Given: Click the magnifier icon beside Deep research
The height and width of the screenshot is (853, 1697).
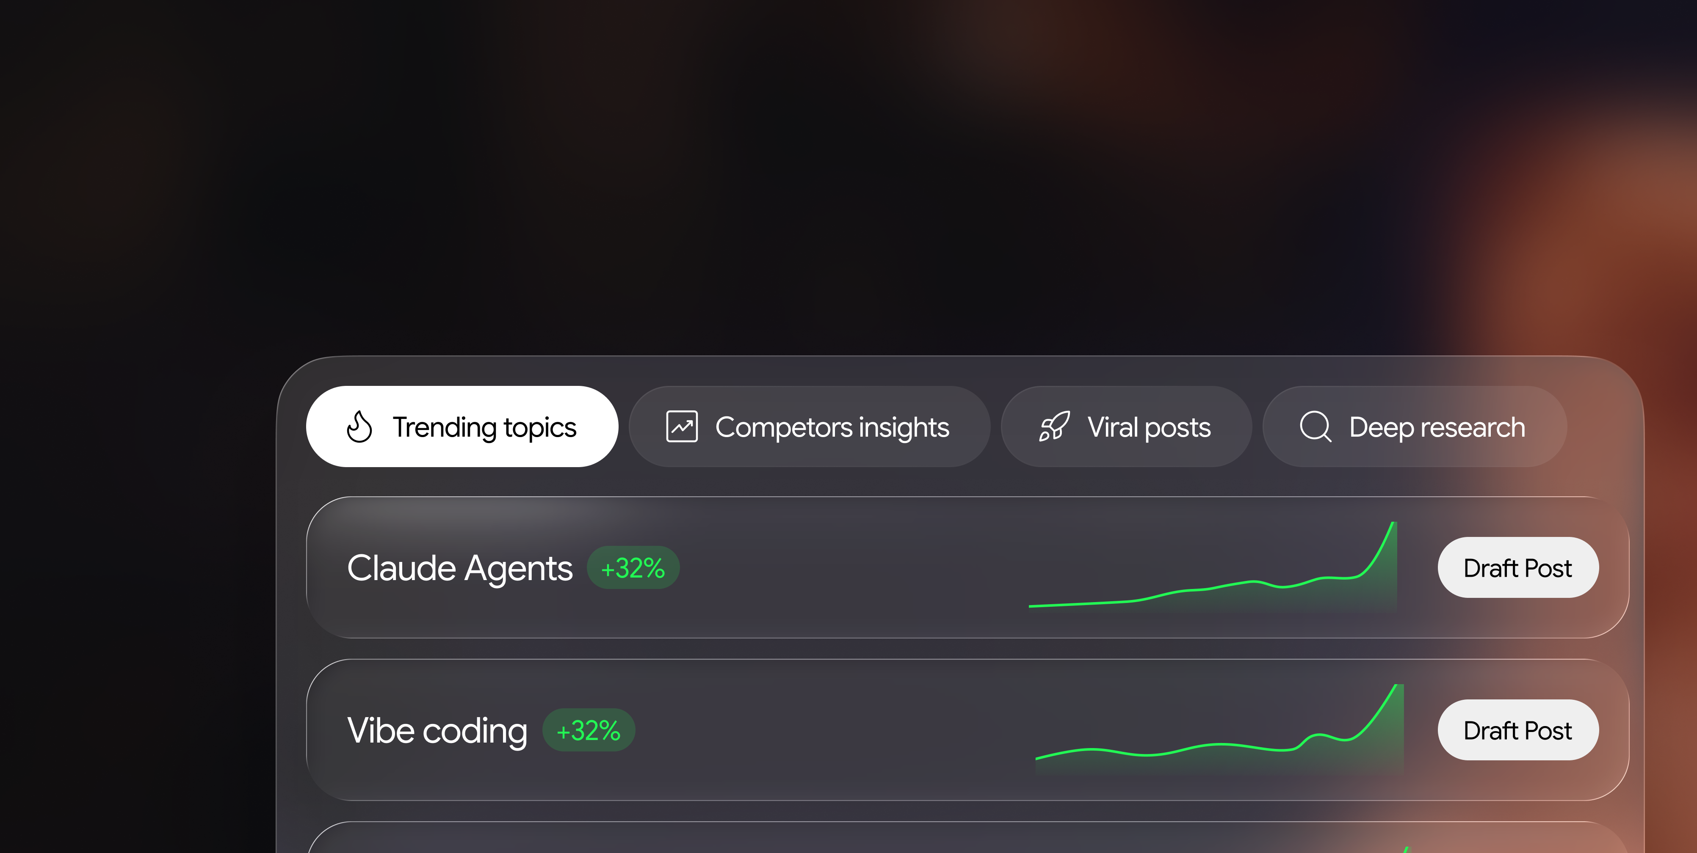Looking at the screenshot, I should click(1316, 426).
